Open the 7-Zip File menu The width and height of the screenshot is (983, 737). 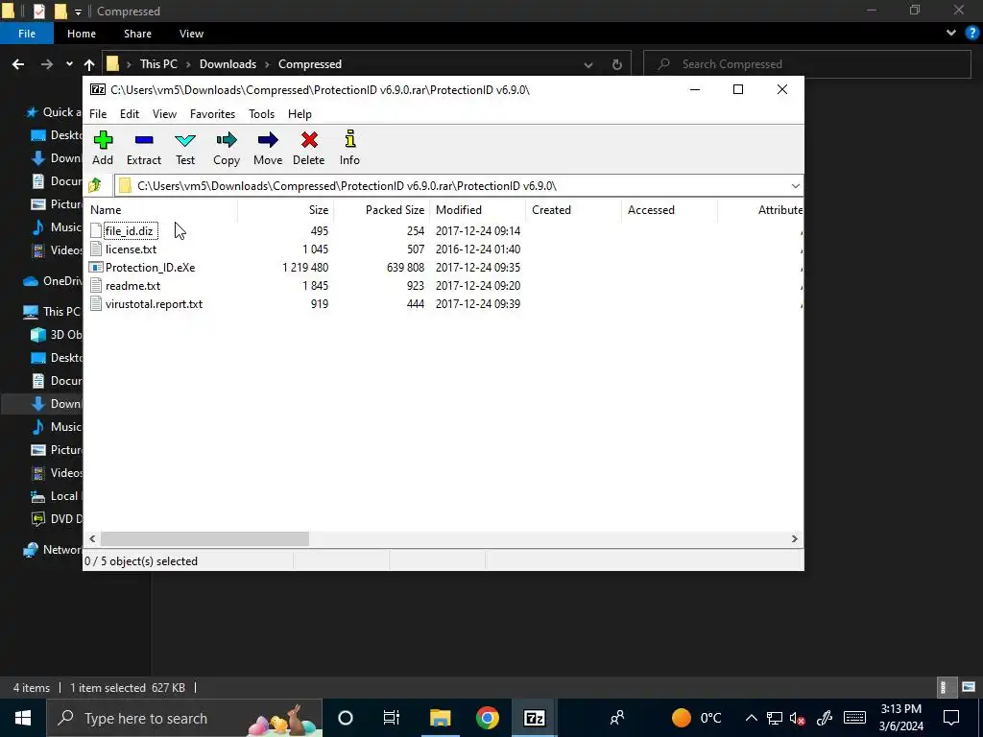click(x=98, y=114)
